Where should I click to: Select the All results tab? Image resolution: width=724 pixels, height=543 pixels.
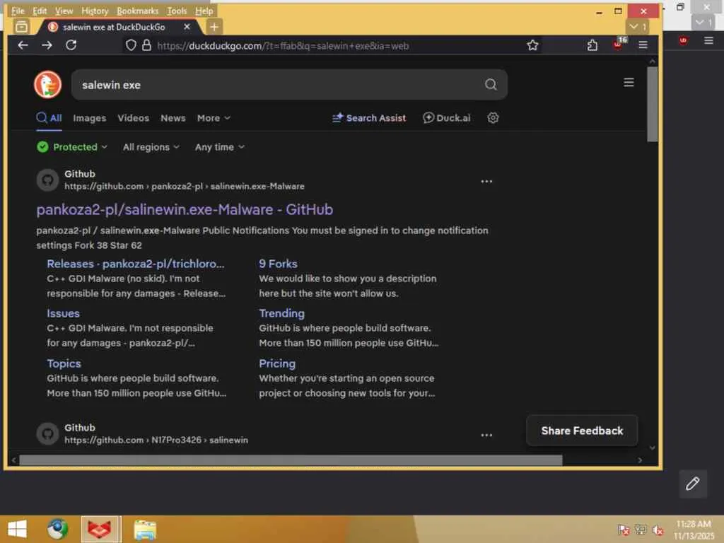49,118
